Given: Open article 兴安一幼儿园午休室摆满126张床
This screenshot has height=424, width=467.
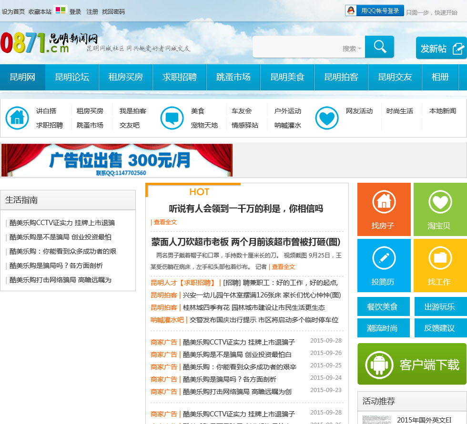Looking at the screenshot, I should 262,295.
